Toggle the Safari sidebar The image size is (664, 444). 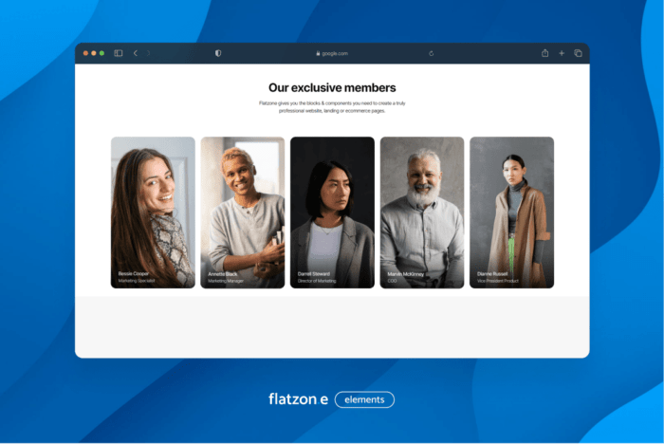point(119,53)
